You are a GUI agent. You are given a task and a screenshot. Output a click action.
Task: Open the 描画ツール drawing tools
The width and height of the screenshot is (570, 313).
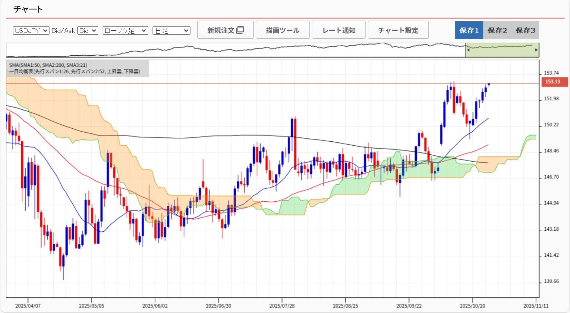pyautogui.click(x=283, y=30)
